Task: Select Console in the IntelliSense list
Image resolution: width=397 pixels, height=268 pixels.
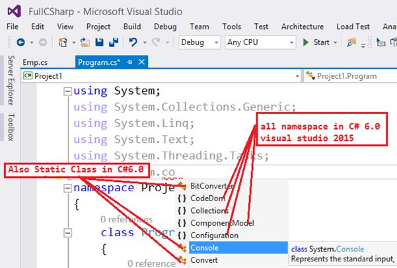Action: click(x=238, y=247)
